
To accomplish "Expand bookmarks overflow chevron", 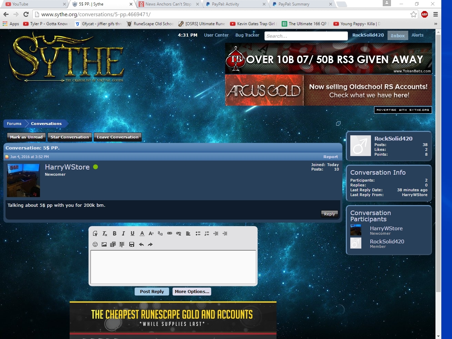I will [x=435, y=24].
